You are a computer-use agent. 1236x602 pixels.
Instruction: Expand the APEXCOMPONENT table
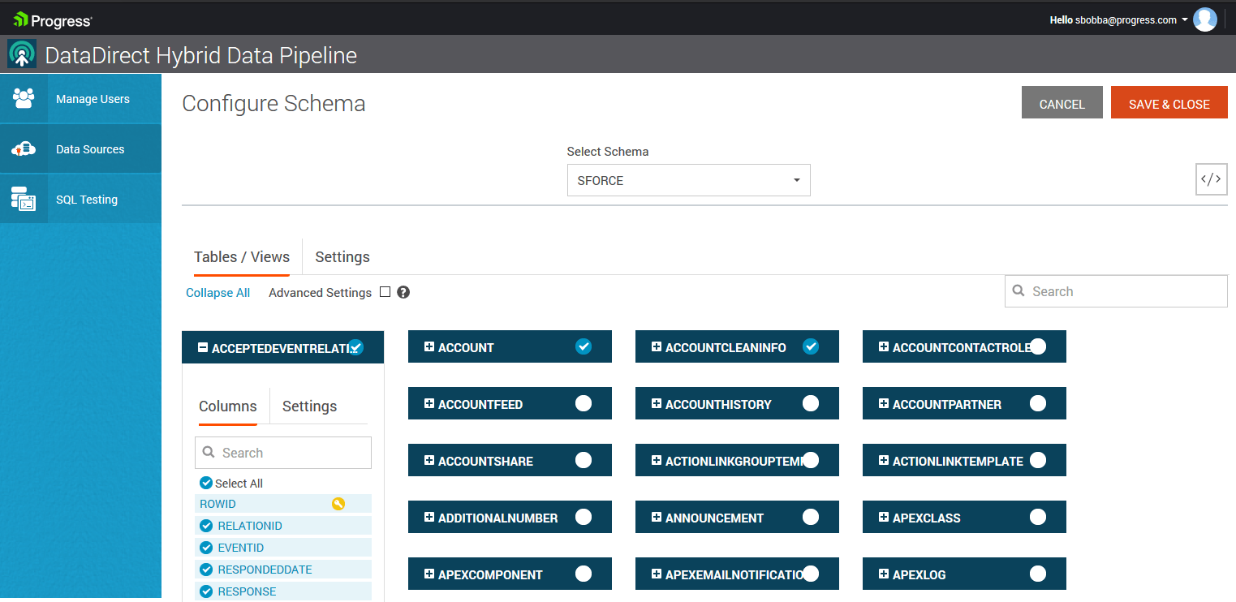click(429, 574)
